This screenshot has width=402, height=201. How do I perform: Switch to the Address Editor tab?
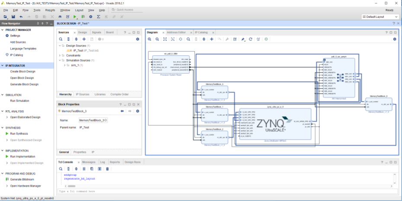tap(176, 32)
